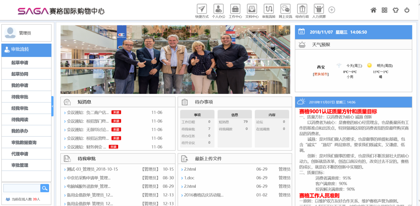
Task: Collapse the left sidebar panel handle
Action: point(52,106)
